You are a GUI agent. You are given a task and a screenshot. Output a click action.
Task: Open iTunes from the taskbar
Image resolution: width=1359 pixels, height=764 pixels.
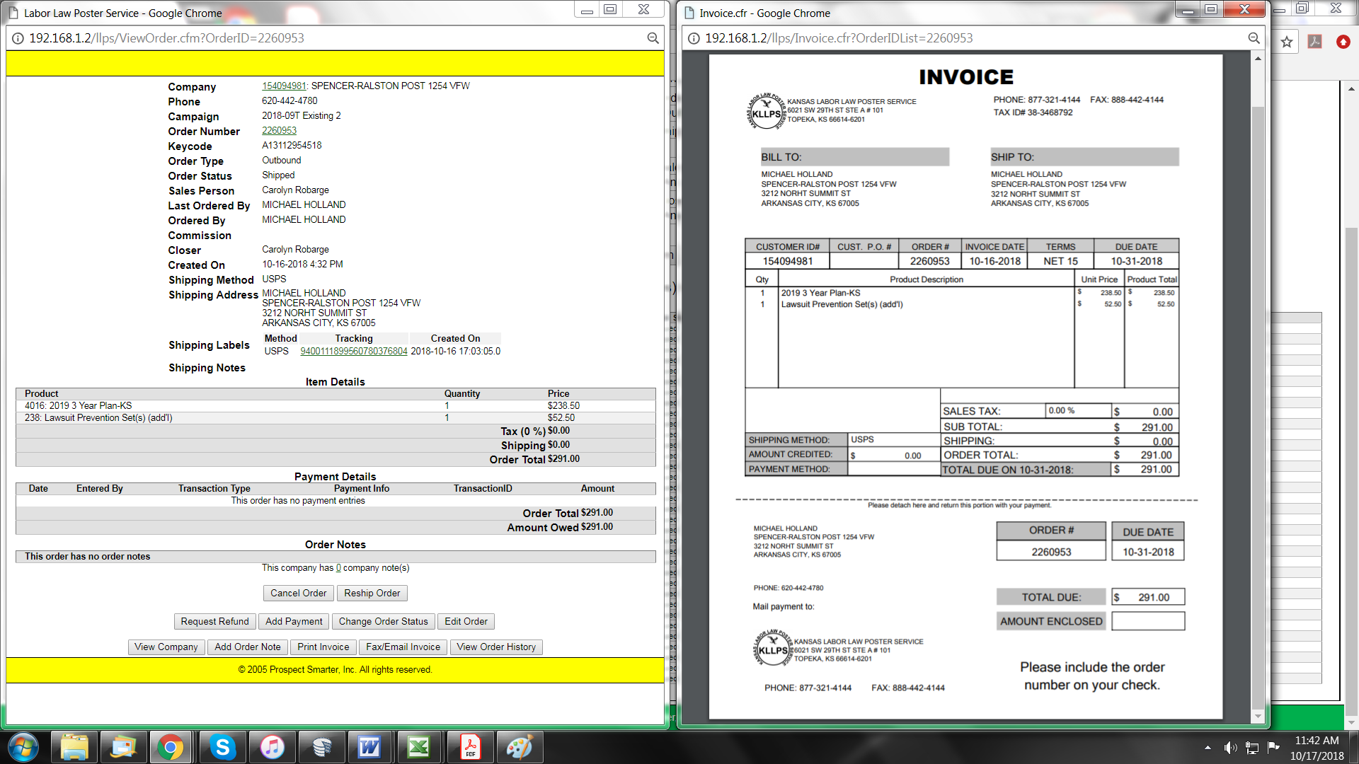272,747
